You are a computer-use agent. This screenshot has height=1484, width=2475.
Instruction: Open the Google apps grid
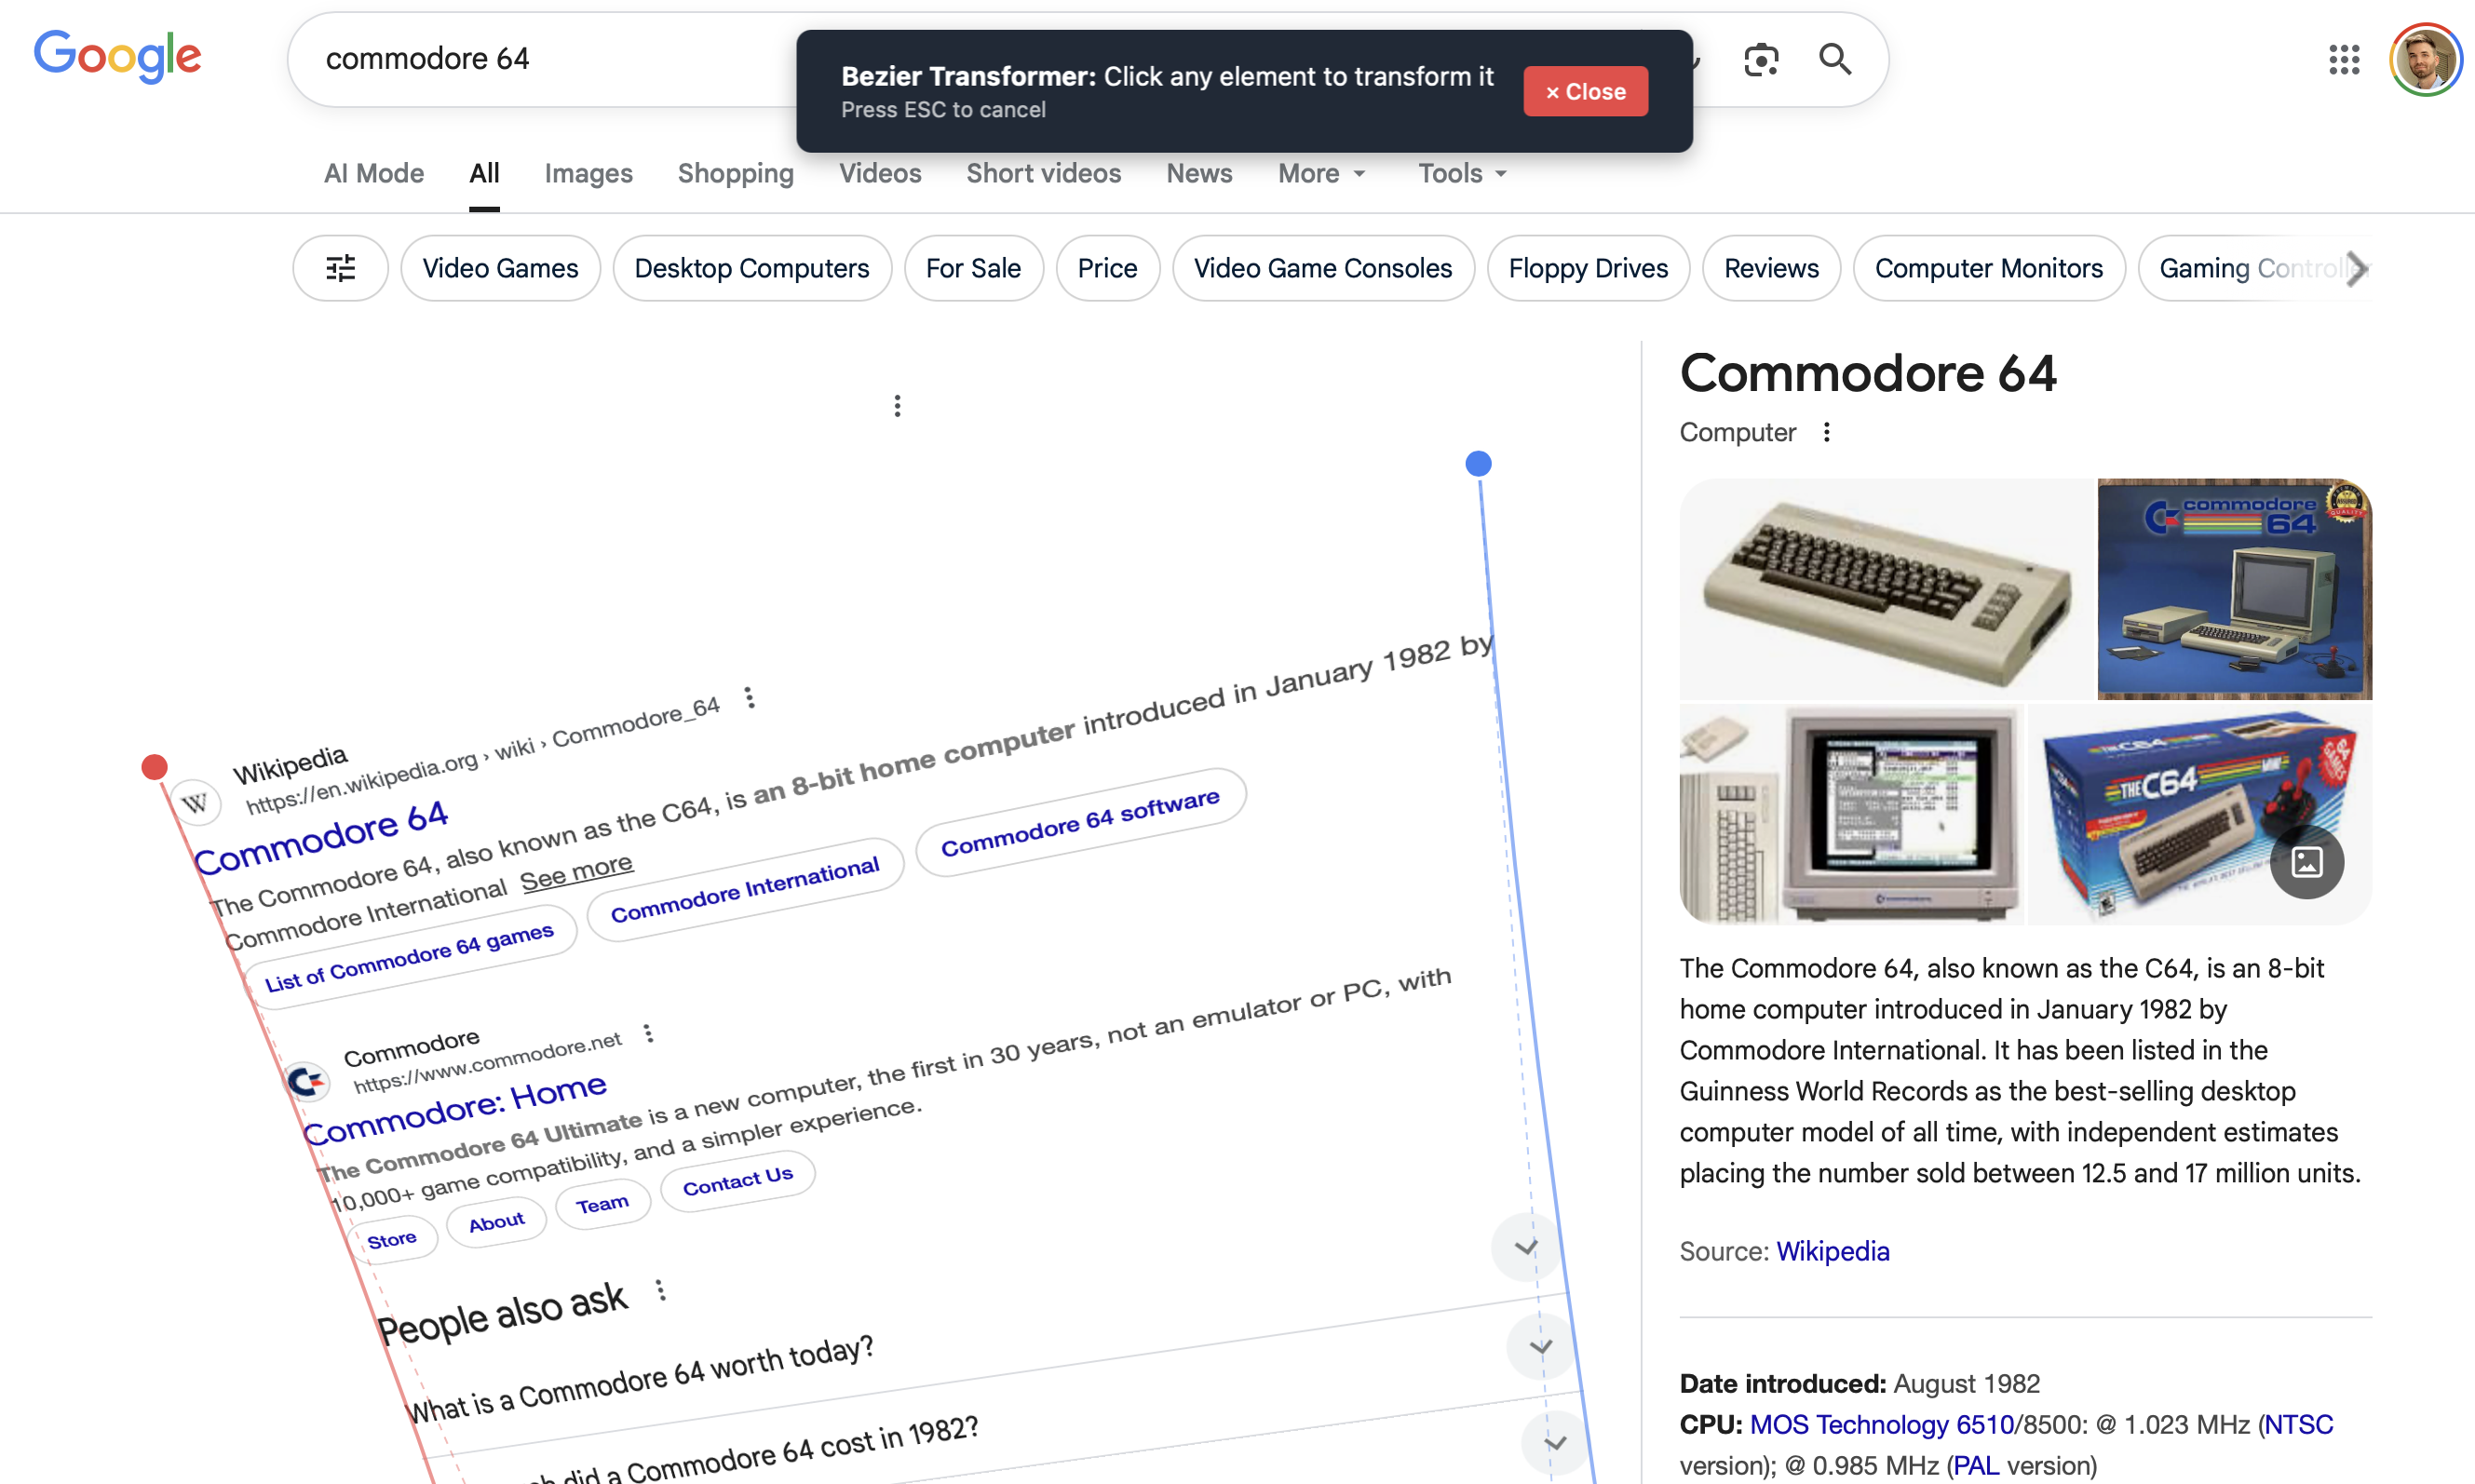[x=2343, y=60]
